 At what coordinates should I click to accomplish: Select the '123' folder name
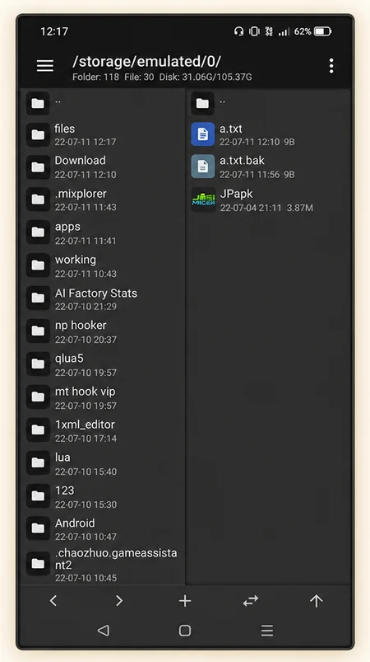(64, 491)
